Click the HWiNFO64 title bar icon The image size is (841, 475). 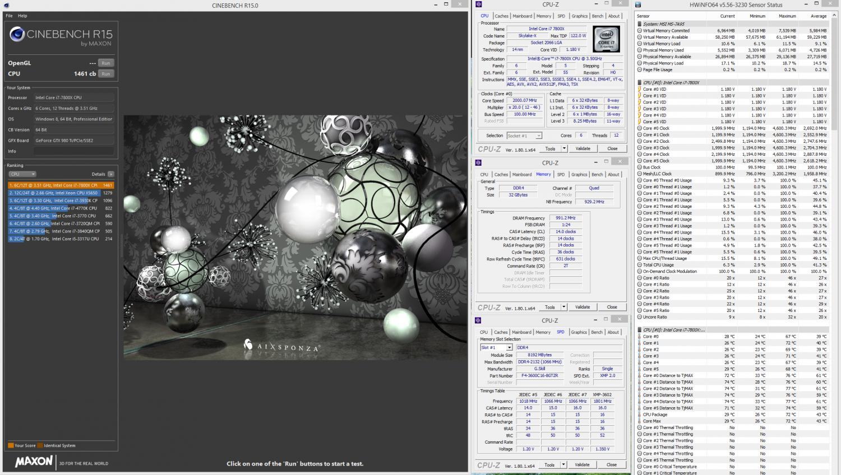tap(638, 4)
